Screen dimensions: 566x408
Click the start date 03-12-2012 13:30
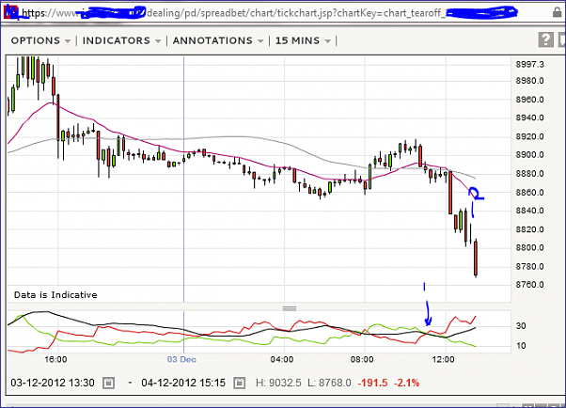point(53,383)
